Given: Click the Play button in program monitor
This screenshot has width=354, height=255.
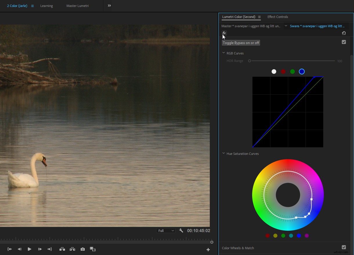Looking at the screenshot, I should pos(29,249).
